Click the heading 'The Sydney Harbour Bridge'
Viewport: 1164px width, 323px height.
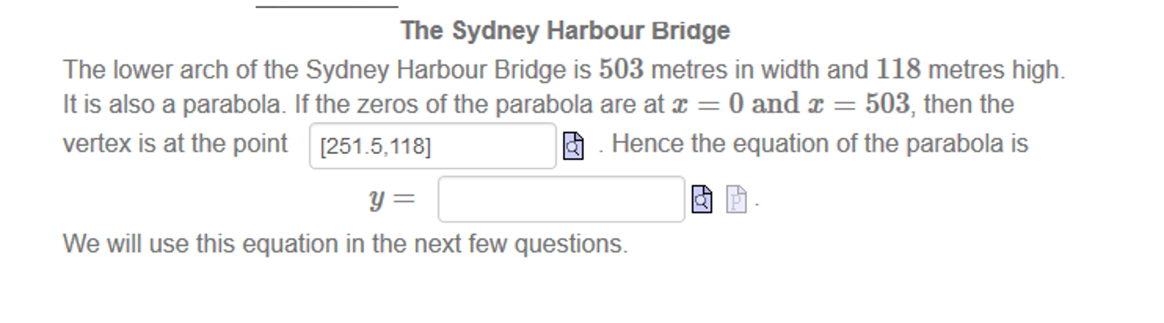click(x=565, y=31)
